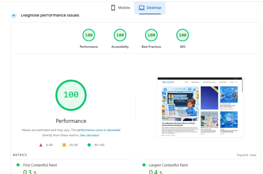Click the red triangle 0–49 legend icon
This screenshot has height=174, width=263.
pyautogui.click(x=41, y=145)
